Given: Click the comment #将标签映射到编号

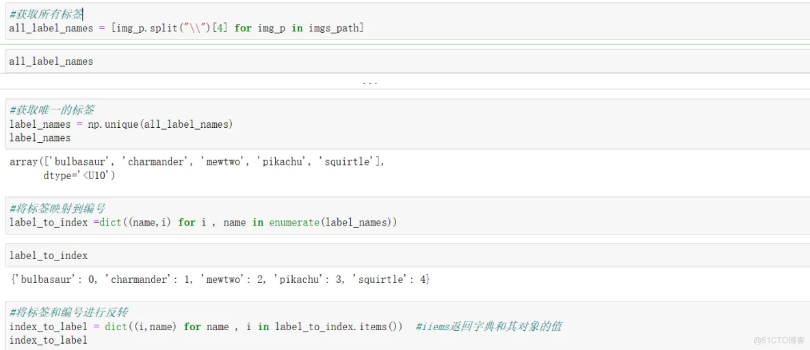Looking at the screenshot, I should coord(57,208).
